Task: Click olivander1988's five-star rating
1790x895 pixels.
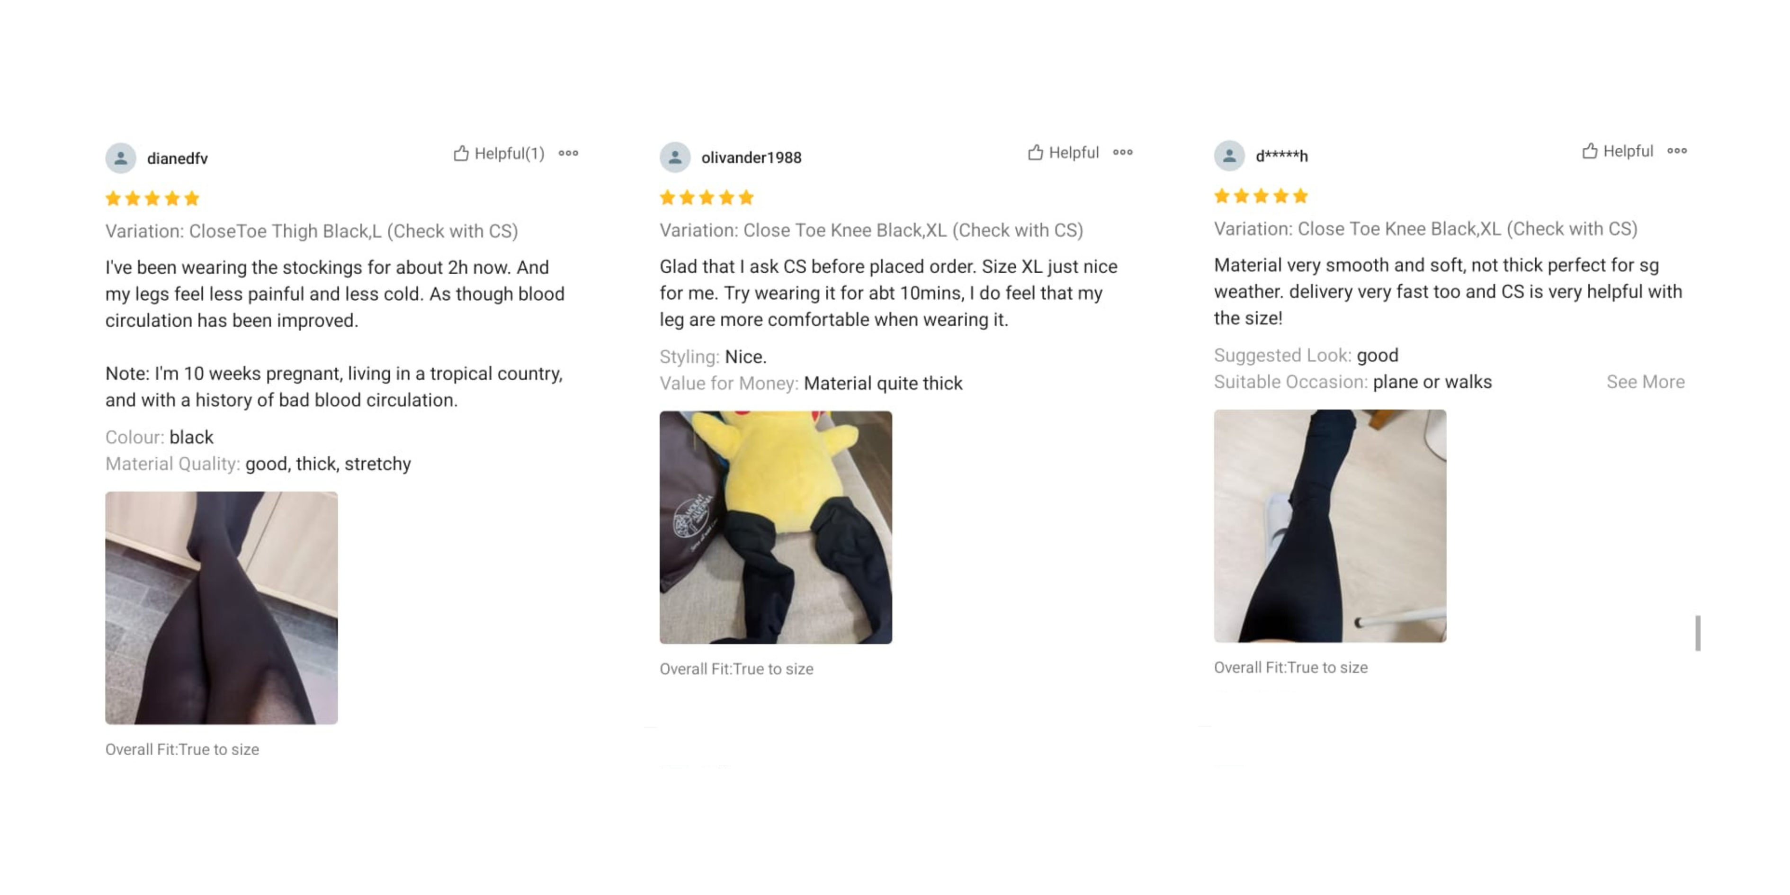Action: pos(707,198)
